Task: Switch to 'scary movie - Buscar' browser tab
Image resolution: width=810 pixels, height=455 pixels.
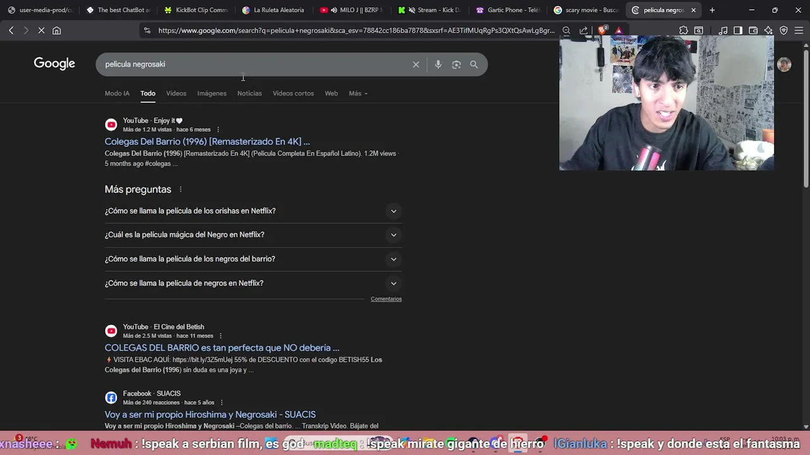Action: coord(585,10)
